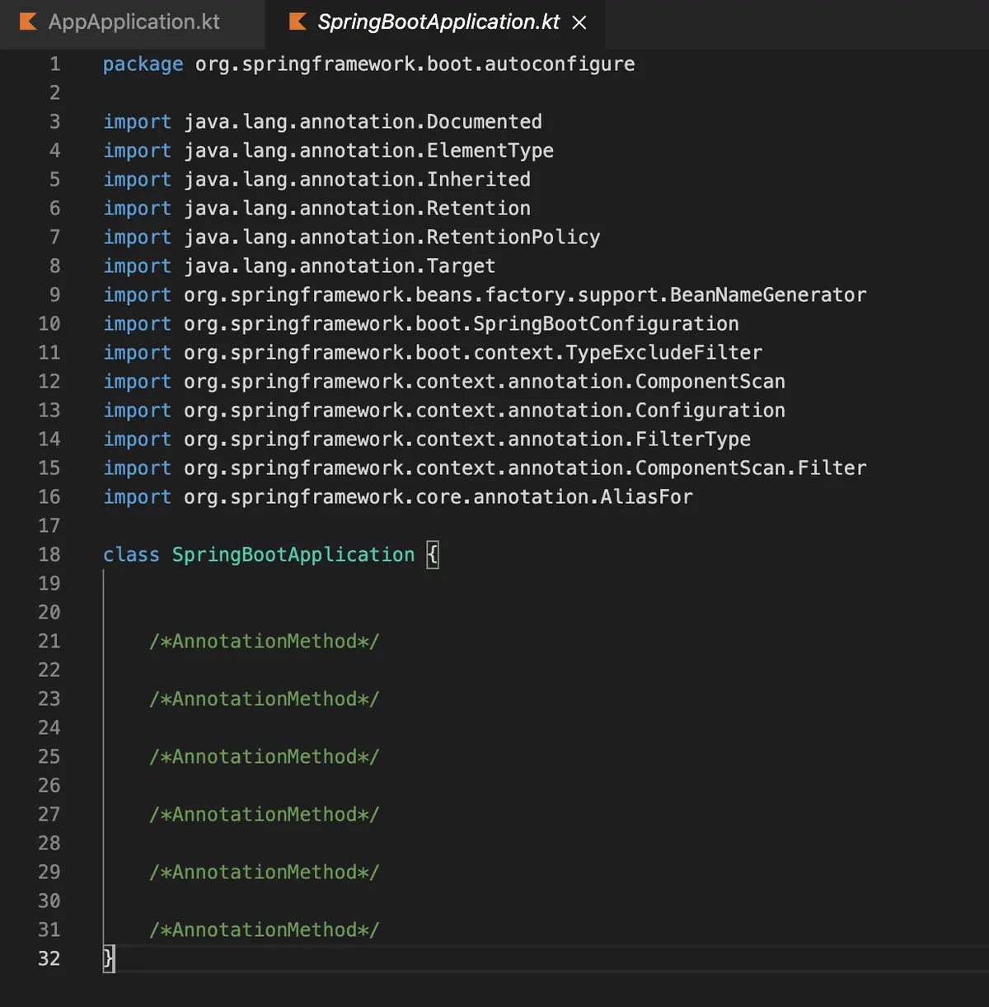Close the SpringBootApplication.kt tab
This screenshot has height=1007, width=989.
coord(579,23)
